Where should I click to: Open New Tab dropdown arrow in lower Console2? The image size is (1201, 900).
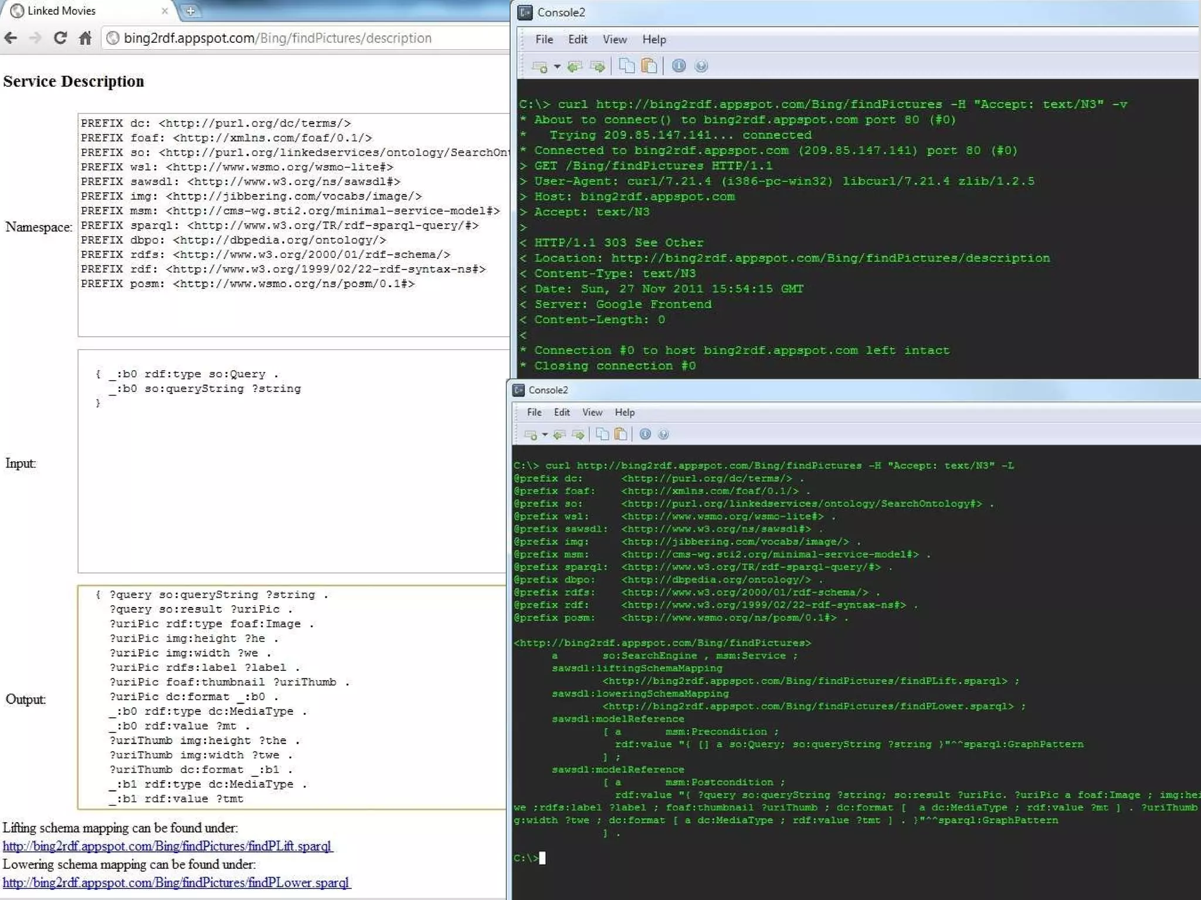(545, 434)
